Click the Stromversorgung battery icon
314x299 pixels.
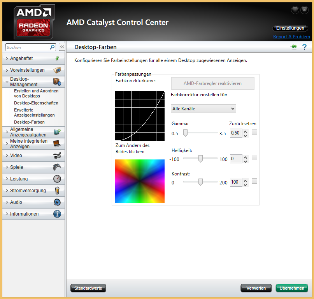coord(57,191)
